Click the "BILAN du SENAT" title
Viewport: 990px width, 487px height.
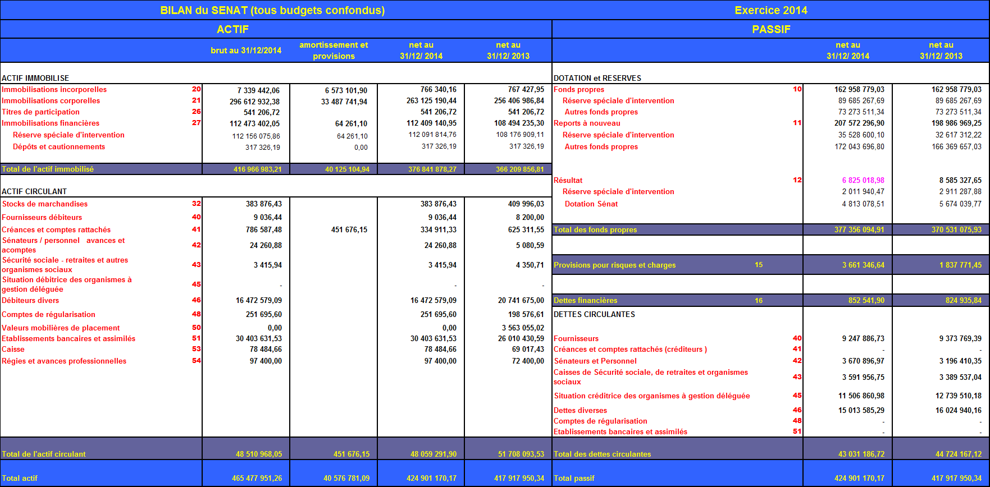272,10
